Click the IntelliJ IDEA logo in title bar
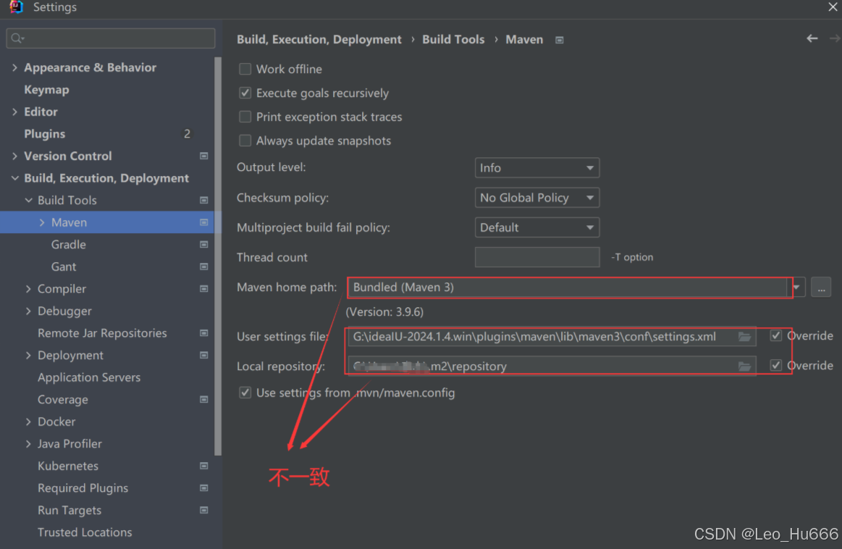842x549 pixels. (16, 7)
